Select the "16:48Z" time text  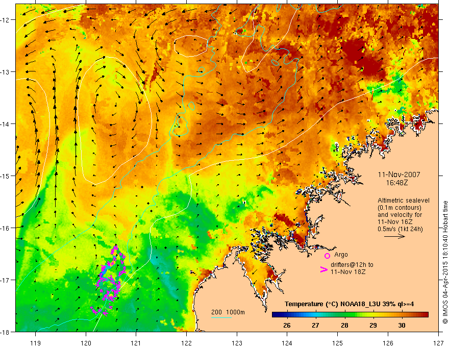(x=396, y=183)
